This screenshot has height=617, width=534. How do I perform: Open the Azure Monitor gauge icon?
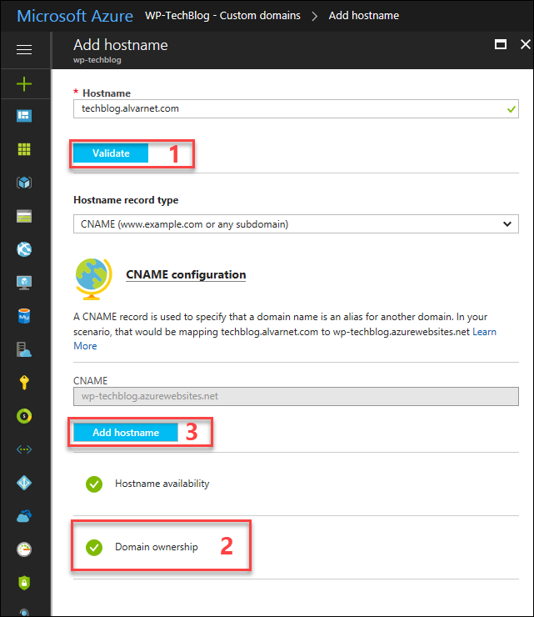[24, 549]
